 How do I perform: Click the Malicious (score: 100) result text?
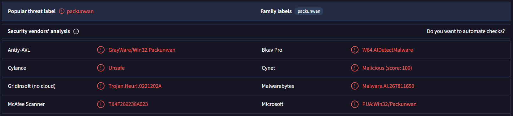click(387, 68)
